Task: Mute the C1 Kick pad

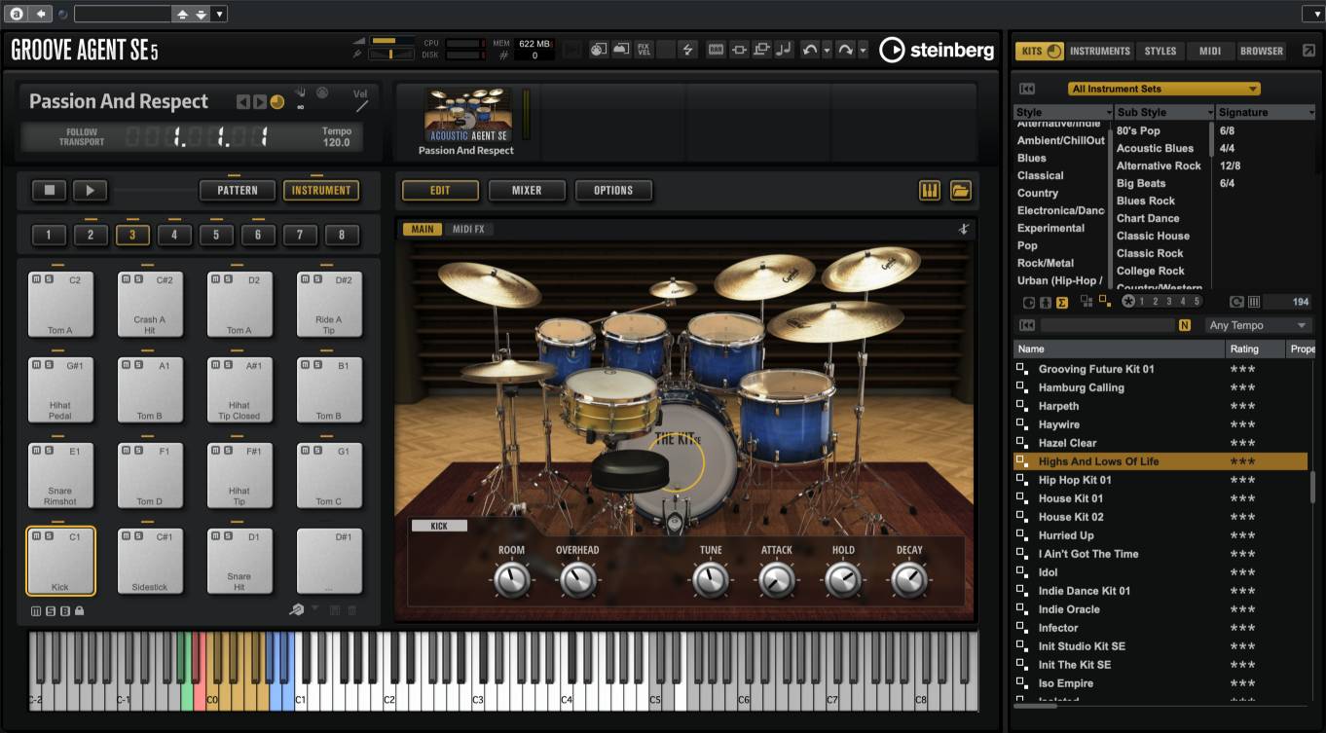Action: pos(36,536)
